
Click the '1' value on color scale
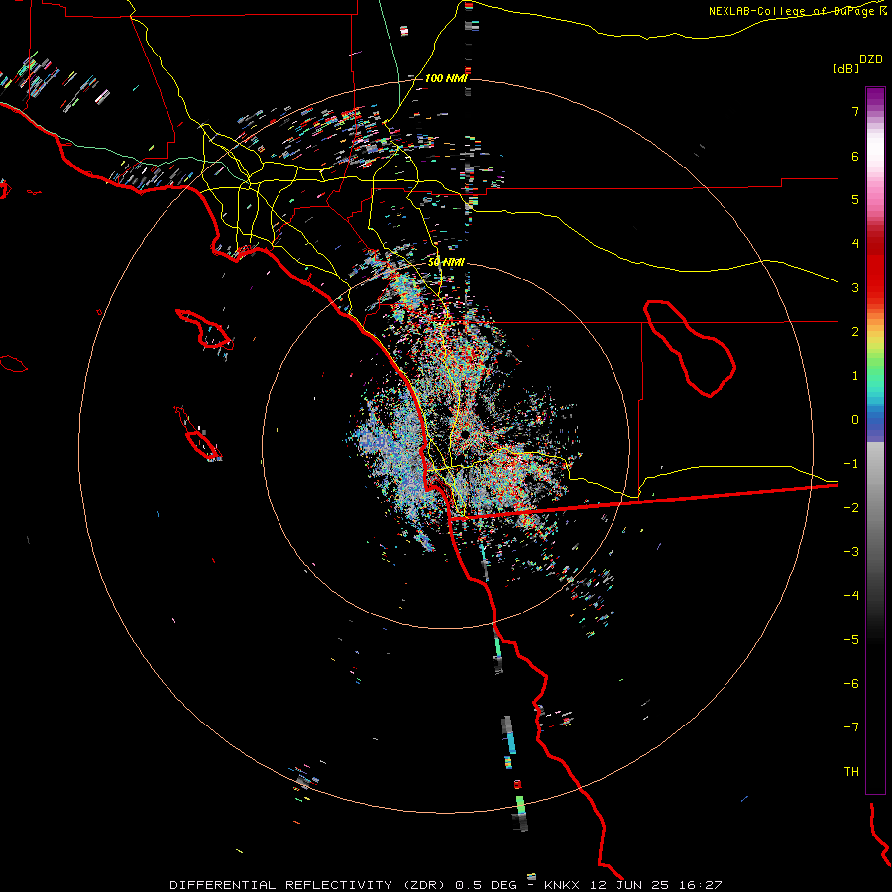point(855,376)
